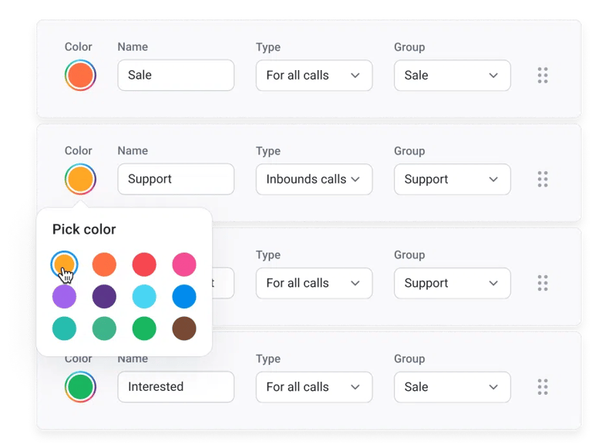Expand the Support Group dropdown on the third row
Image resolution: width=592 pixels, height=448 pixels.
[x=452, y=283]
